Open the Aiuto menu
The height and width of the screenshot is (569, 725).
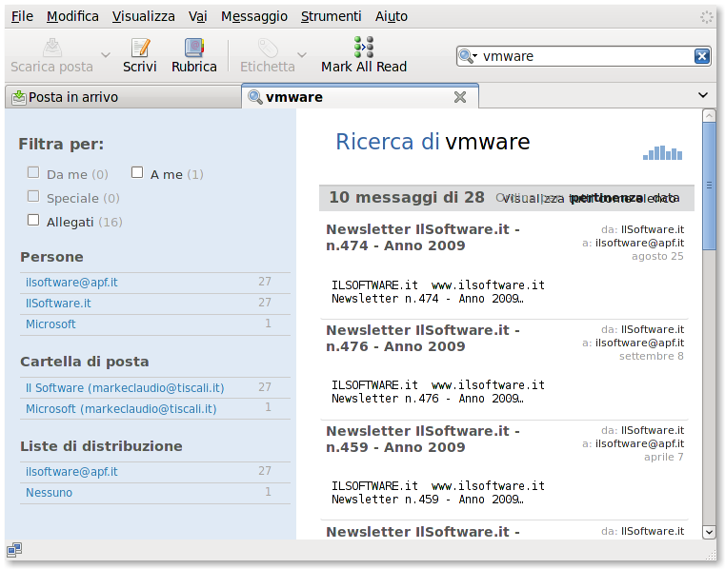[x=392, y=16]
